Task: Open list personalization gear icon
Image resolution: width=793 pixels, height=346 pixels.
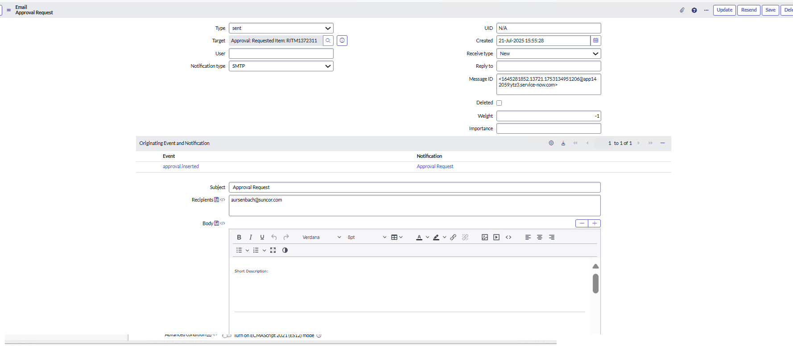Action: click(x=551, y=143)
